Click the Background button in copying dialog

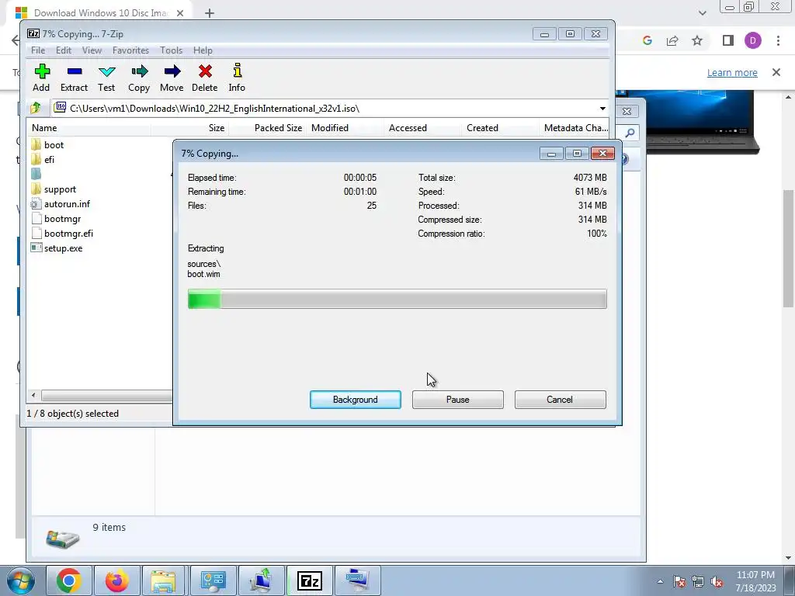[356, 400]
